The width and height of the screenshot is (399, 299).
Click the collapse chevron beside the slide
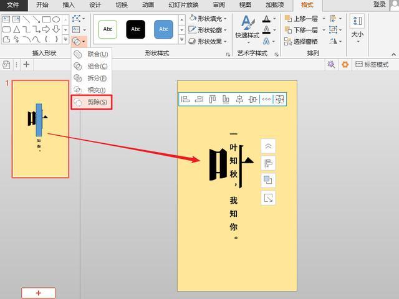268,146
